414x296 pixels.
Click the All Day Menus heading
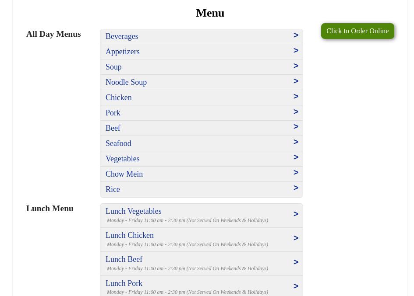[x=53, y=34]
